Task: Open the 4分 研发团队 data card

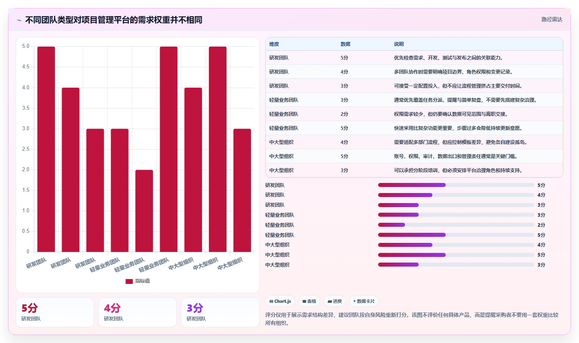Action: tap(138, 312)
